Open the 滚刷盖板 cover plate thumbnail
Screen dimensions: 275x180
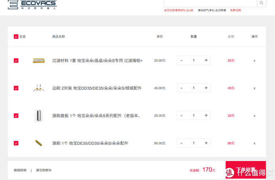pos(39,115)
